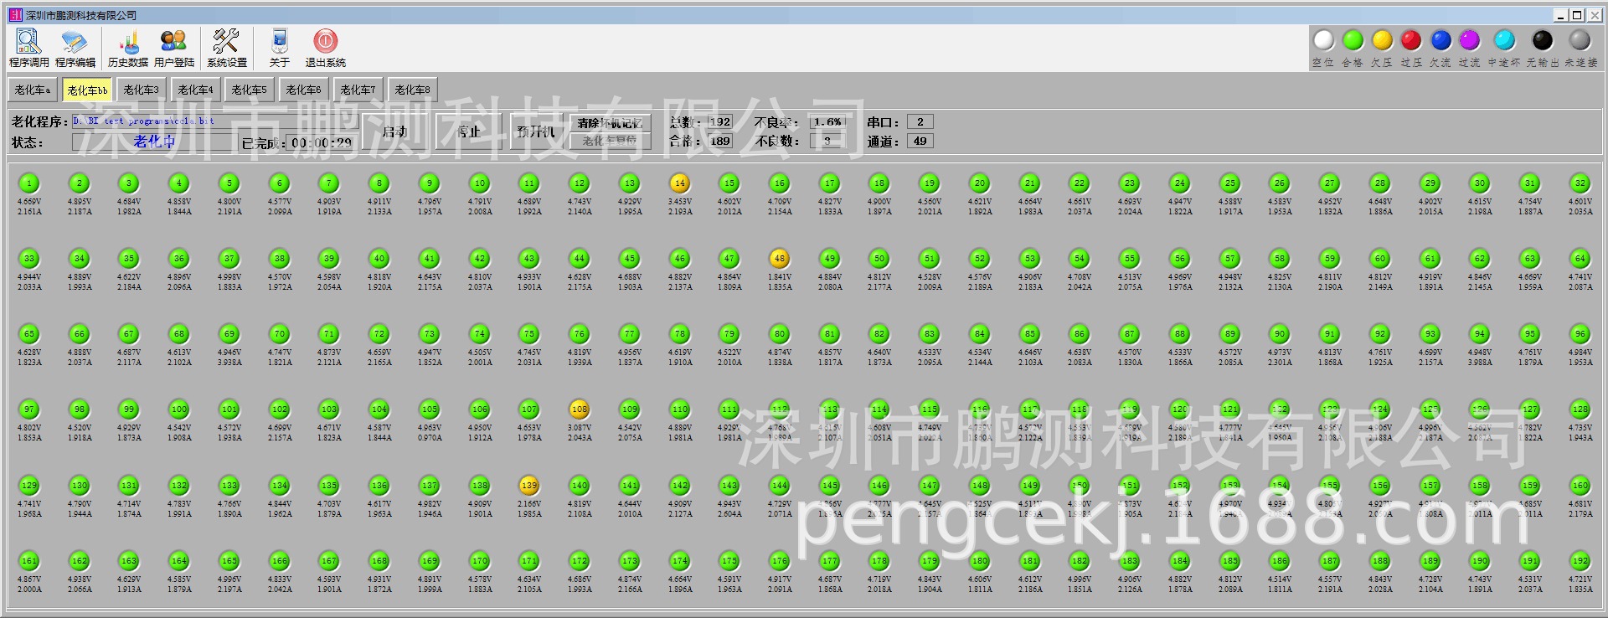
Task: Switch to the 老化车a tab
Action: 33,90
